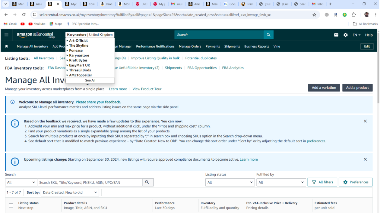
Task: Open the Sort by Date Created dropdown
Action: (70, 193)
